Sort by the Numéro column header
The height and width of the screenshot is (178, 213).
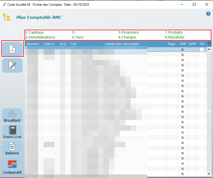[33, 44]
